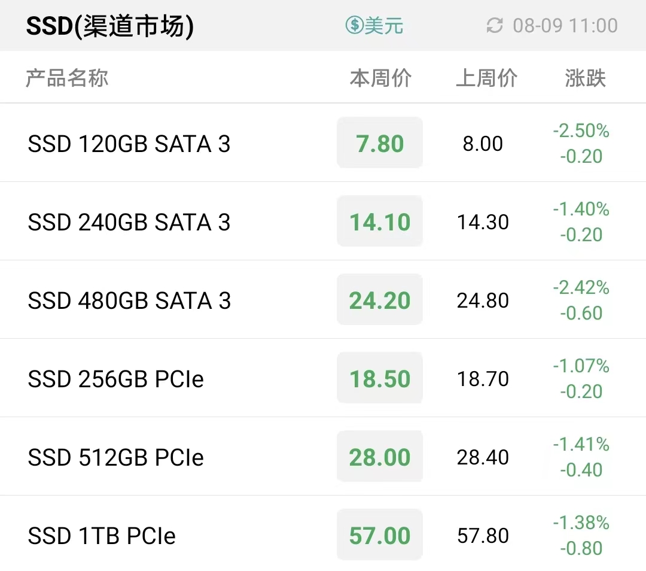The image size is (646, 571).
Task: Tap the 7.80 current week price badge
Action: [380, 142]
